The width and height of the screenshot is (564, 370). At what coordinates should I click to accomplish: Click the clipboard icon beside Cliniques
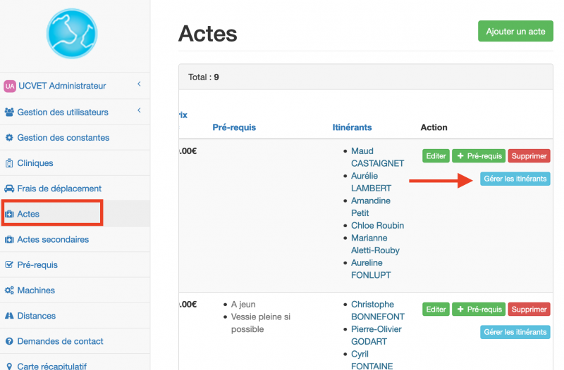click(10, 163)
